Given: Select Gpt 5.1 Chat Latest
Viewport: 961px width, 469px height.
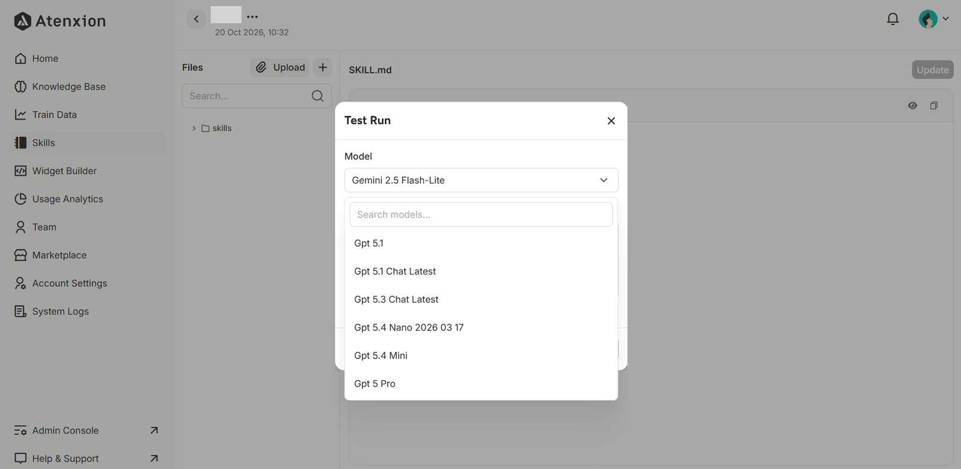Looking at the screenshot, I should click(x=481, y=271).
